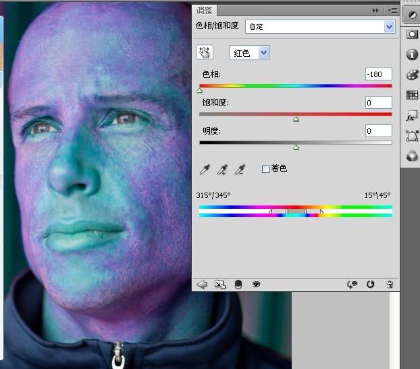
Task: Open Color palette panel icon
Action: coord(412,75)
